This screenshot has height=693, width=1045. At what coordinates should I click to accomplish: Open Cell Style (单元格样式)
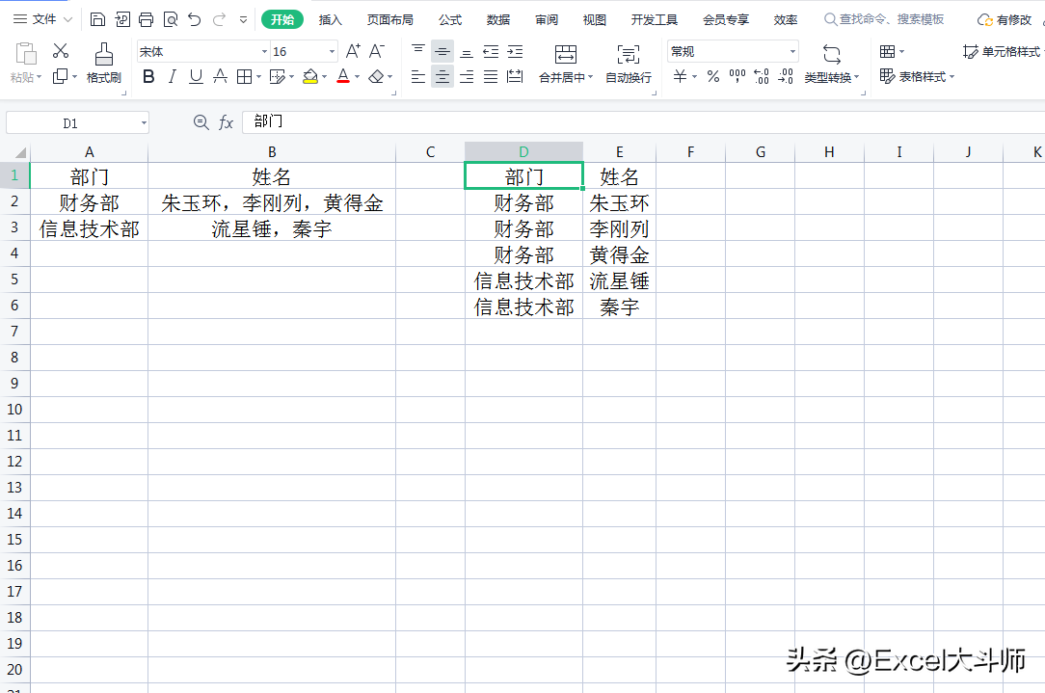point(1003,51)
